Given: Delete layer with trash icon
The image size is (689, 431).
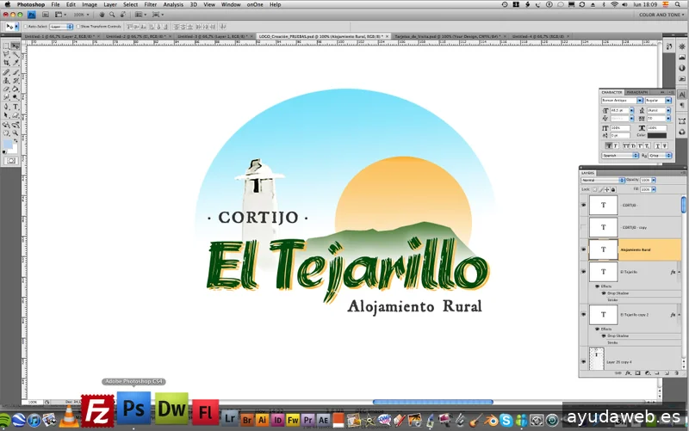Looking at the screenshot, I should (x=676, y=373).
